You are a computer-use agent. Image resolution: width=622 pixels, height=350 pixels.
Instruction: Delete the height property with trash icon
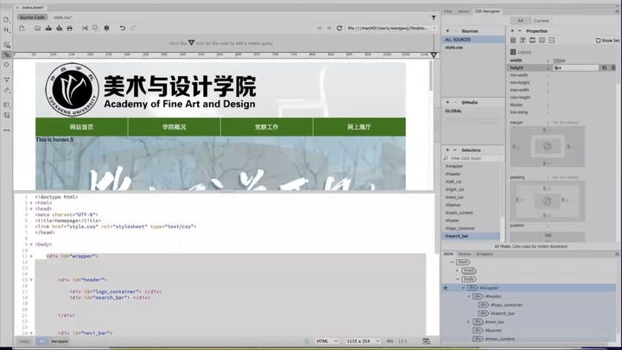click(615, 67)
